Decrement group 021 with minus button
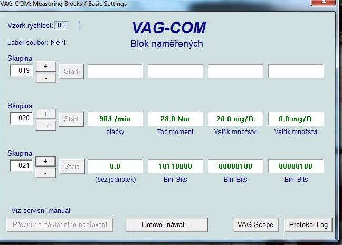Viewport: 342px width, 245px height. [45, 173]
